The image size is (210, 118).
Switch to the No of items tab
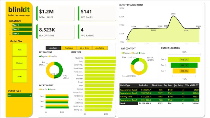[84, 48]
